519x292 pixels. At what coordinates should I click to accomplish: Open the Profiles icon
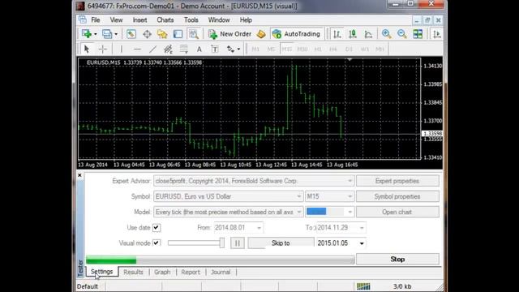(x=107, y=34)
